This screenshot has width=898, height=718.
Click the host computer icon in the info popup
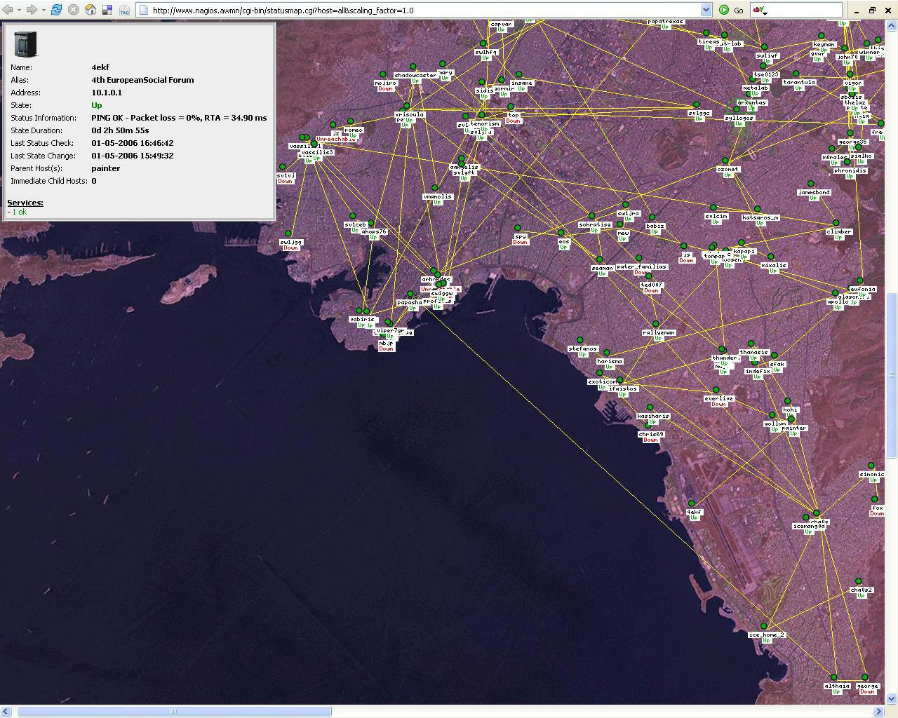coord(25,43)
